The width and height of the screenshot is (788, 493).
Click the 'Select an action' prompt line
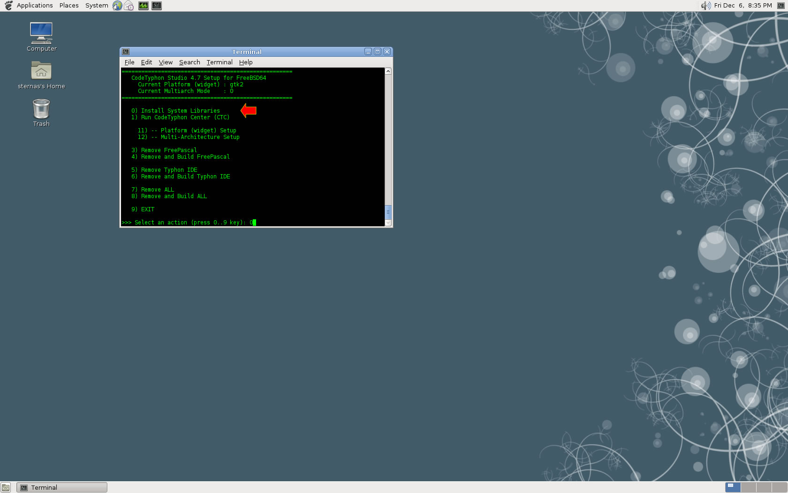coord(189,223)
